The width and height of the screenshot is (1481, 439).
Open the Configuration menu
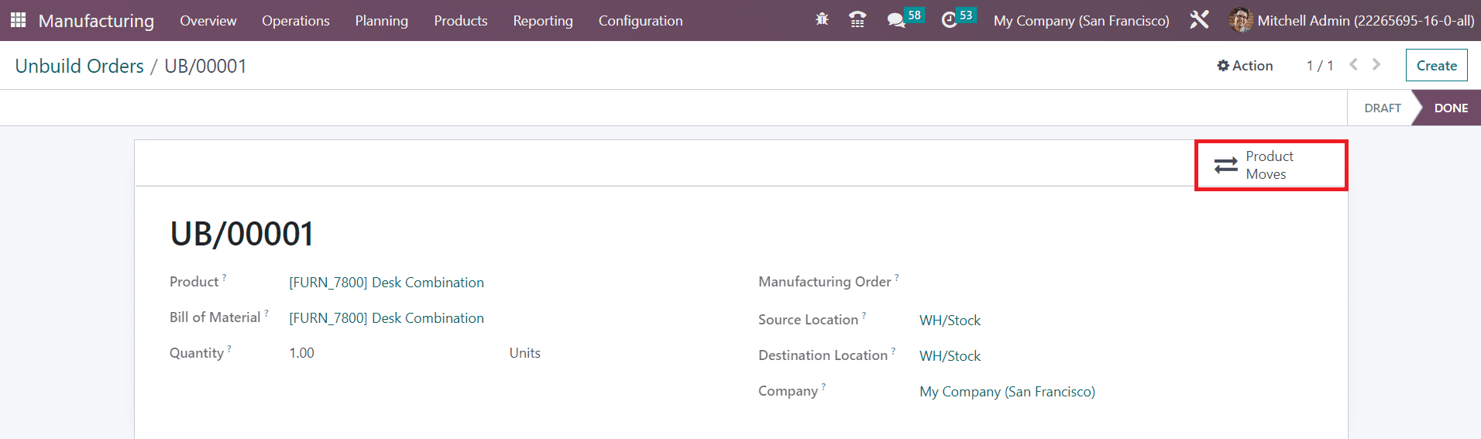(641, 21)
